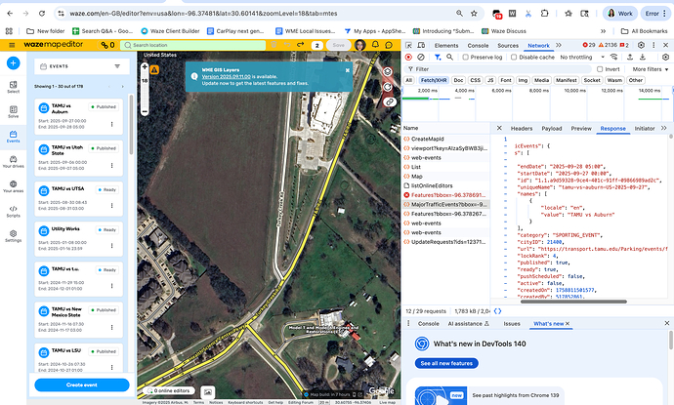Click the blue plus add button in sidebar
Viewport: 674px width, 405px height.
14,63
